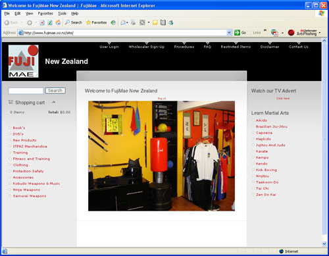The height and width of the screenshot is (256, 329).
Task: Open the Favorites menu in menu bar
Action: [x=45, y=13]
